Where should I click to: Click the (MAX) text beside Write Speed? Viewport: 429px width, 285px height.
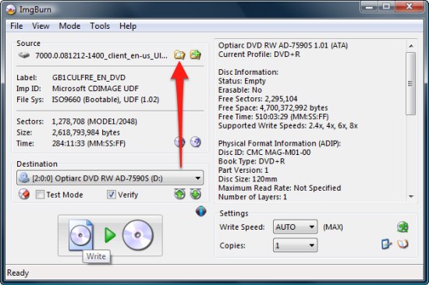pyautogui.click(x=333, y=227)
